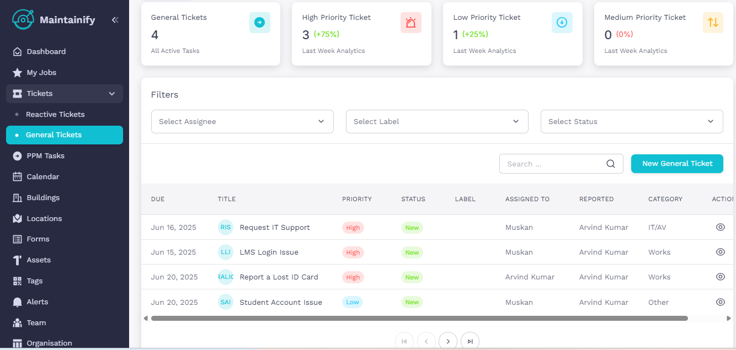View Student Account Issue via eye icon
Screen dimensions: 736x350
[720, 302]
